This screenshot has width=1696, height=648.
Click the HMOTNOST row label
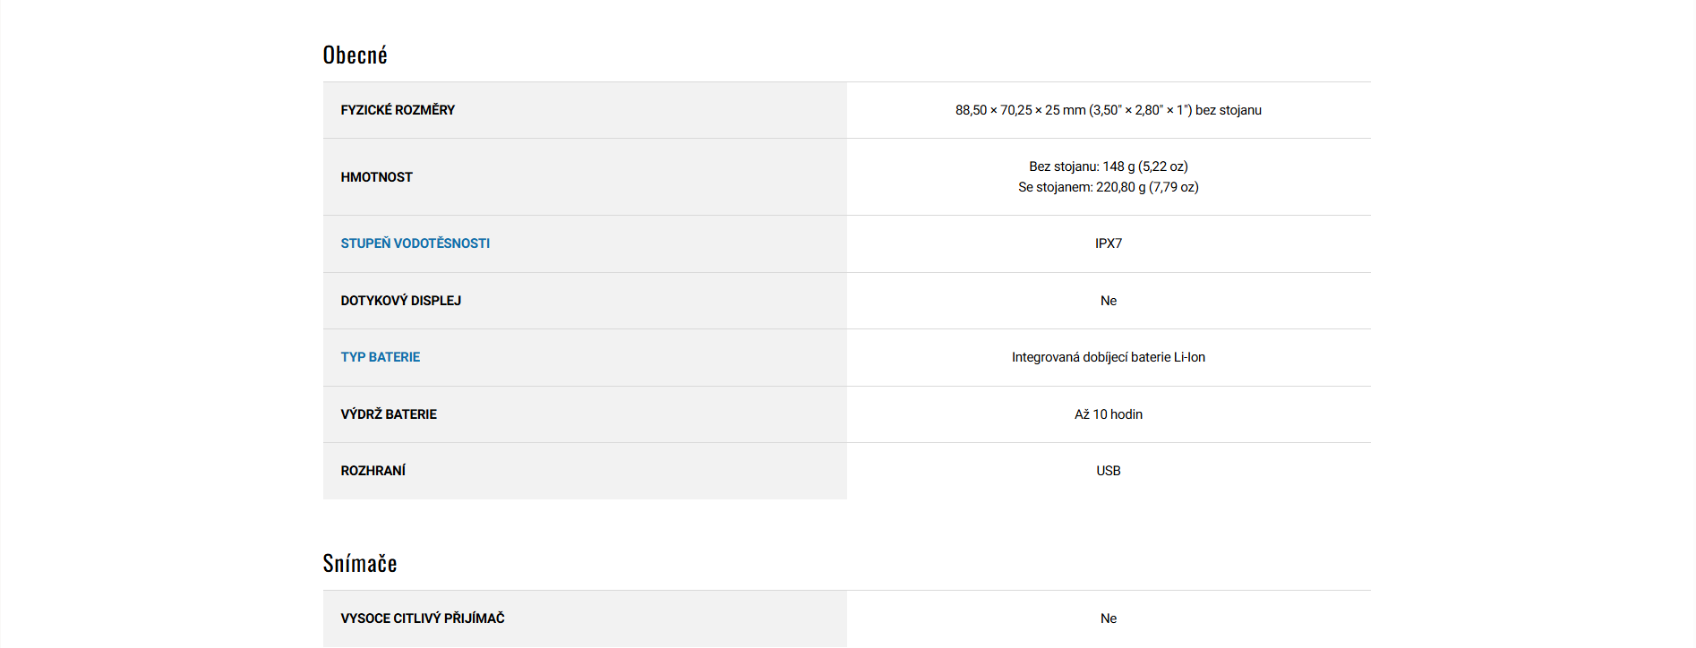[x=376, y=177]
